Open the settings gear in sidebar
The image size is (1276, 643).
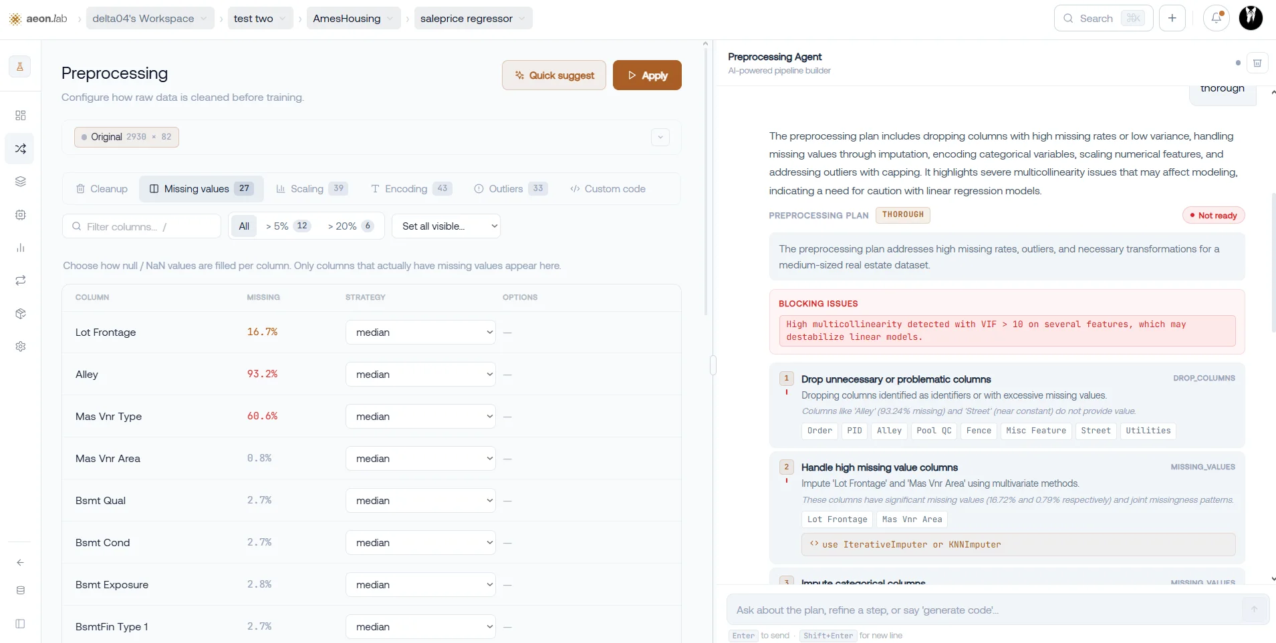[21, 347]
